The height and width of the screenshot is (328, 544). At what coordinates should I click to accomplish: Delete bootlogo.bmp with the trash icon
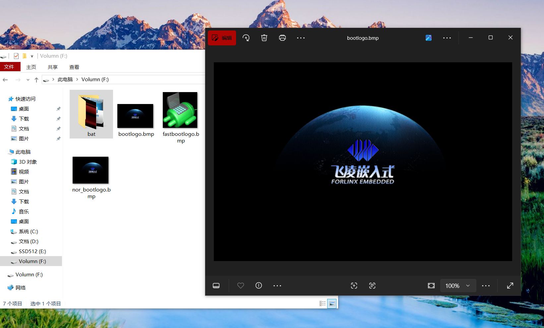(x=264, y=38)
